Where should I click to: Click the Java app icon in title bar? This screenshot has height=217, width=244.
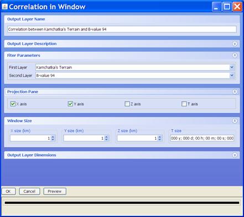pos(4,7)
